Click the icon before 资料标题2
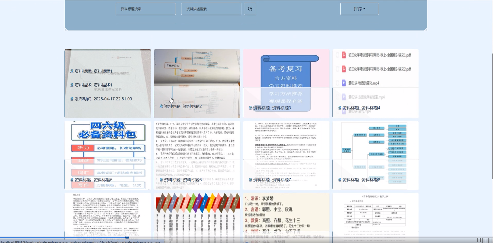Image resolution: width=493 pixels, height=243 pixels. 161,106
